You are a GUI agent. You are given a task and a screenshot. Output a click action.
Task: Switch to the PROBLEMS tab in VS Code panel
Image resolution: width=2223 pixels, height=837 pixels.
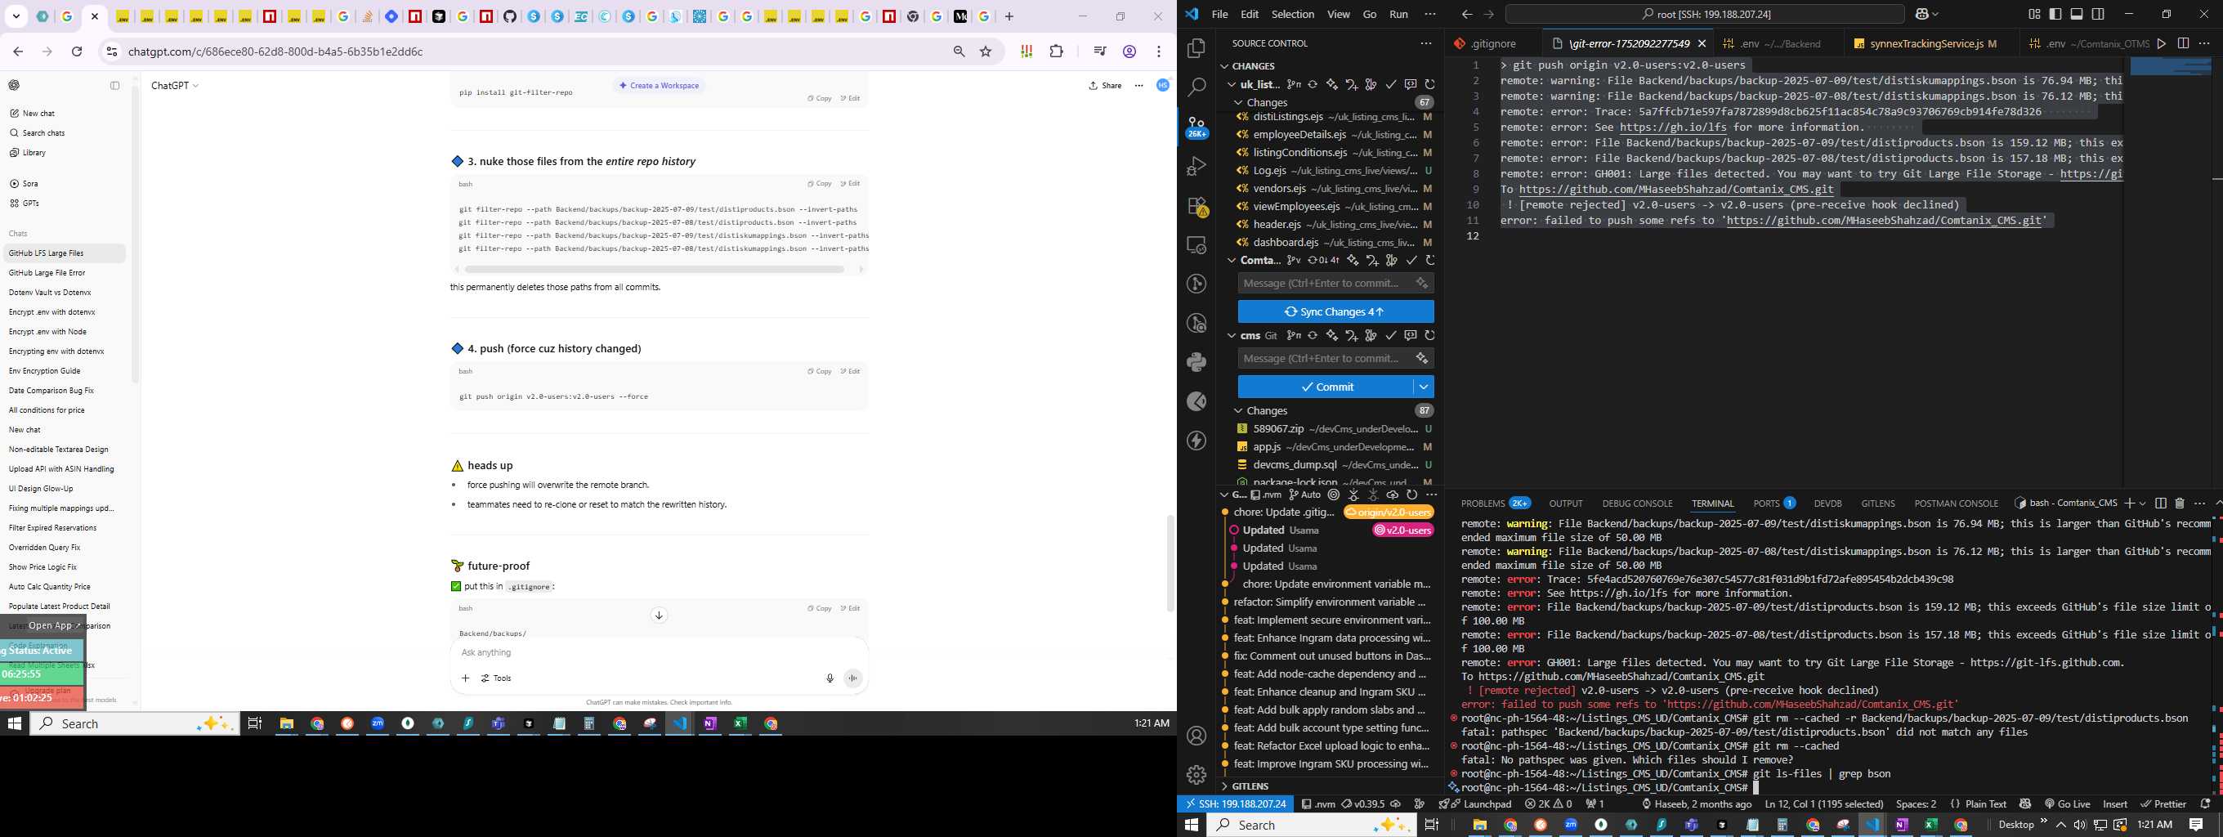[x=1483, y=503]
